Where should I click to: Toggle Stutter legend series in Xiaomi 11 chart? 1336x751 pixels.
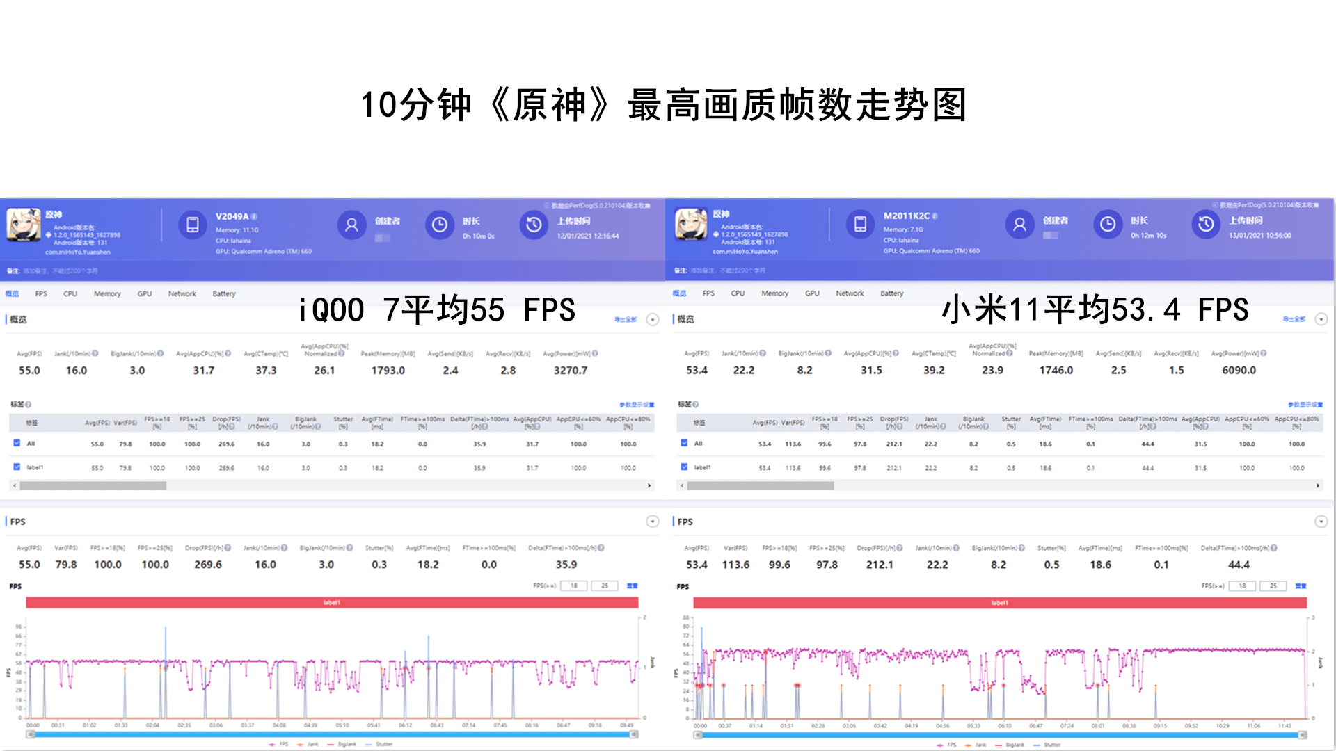[1047, 745]
